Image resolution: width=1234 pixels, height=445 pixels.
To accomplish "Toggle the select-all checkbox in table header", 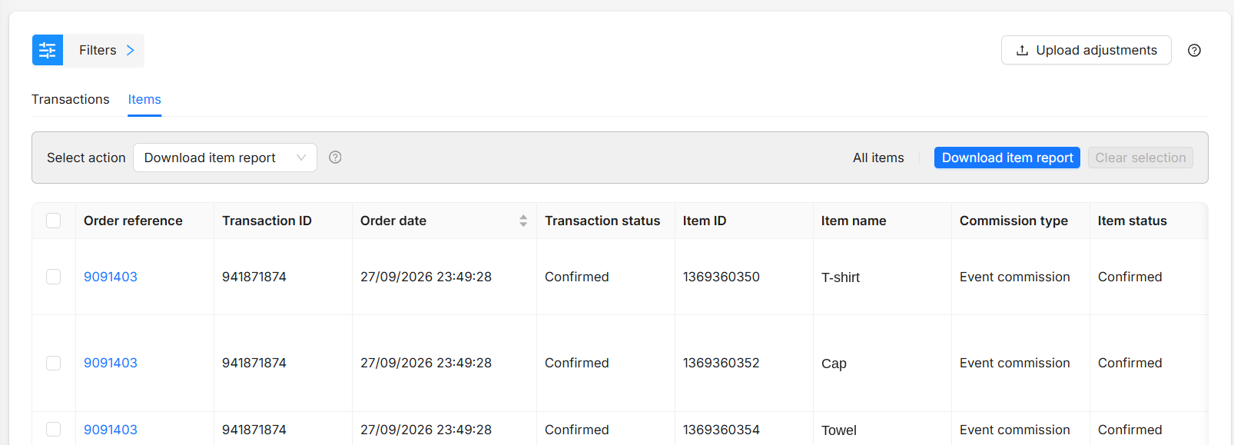I will point(53,221).
